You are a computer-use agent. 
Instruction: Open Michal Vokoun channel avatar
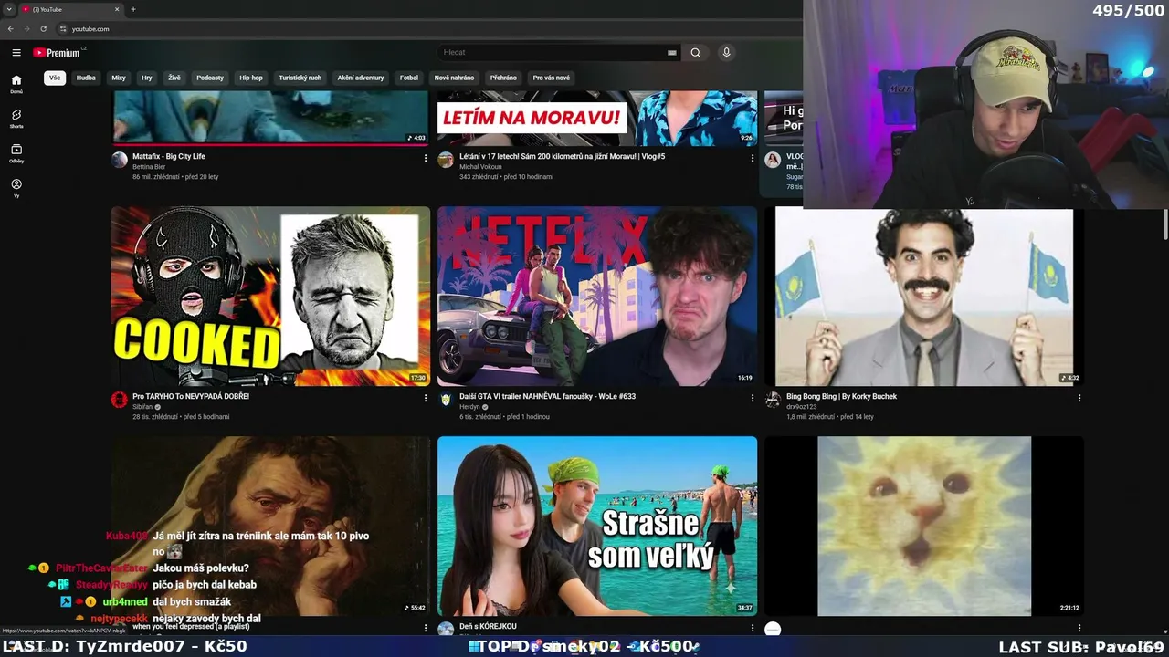(446, 160)
